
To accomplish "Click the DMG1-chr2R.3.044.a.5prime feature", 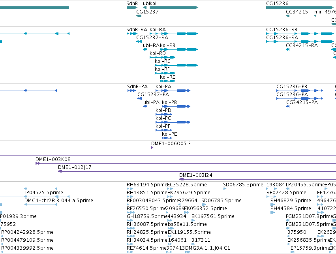I will [41, 205].
